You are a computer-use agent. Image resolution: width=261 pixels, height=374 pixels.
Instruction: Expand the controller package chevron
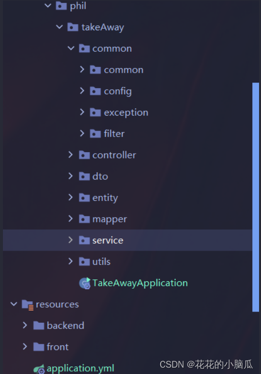click(71, 155)
